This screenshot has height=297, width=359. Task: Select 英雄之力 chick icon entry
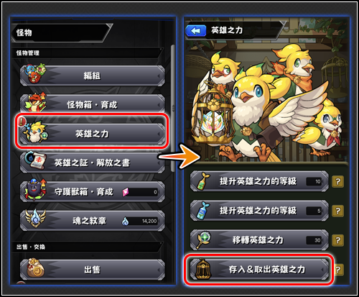(x=34, y=132)
